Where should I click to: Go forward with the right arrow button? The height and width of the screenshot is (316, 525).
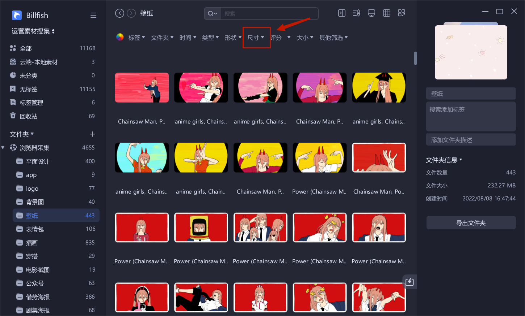131,13
